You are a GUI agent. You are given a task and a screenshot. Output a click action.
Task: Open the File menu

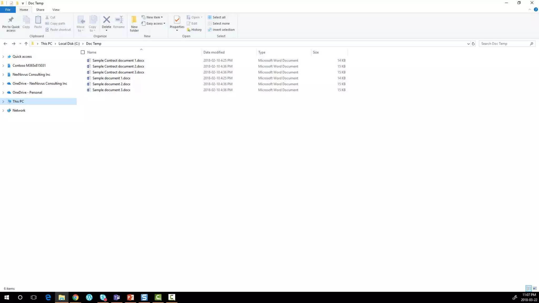pyautogui.click(x=8, y=10)
